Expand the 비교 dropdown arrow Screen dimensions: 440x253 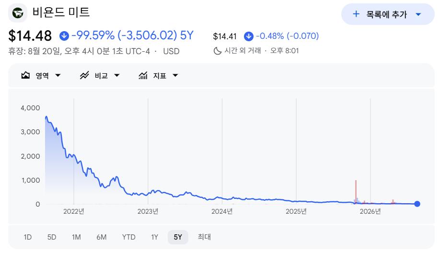pyautogui.click(x=117, y=75)
